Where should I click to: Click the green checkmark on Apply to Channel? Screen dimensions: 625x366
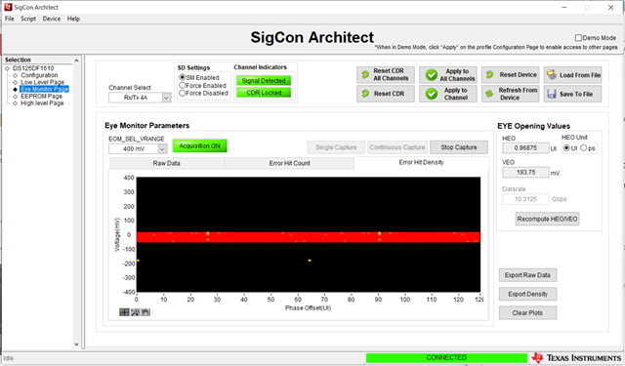(x=432, y=94)
